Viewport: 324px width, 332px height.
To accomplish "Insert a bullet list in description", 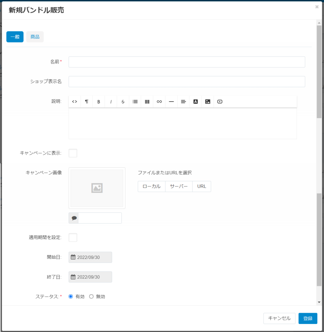I will click(x=135, y=102).
